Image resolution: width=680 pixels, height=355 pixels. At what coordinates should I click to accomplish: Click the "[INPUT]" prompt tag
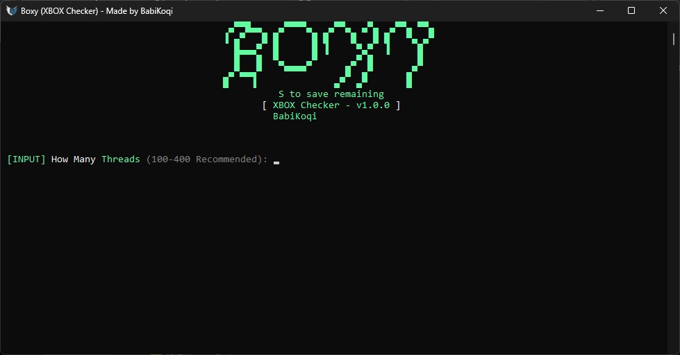point(26,159)
